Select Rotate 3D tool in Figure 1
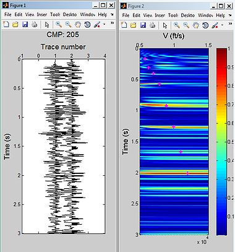The width and height of the screenshot is (235, 252). click(x=87, y=25)
